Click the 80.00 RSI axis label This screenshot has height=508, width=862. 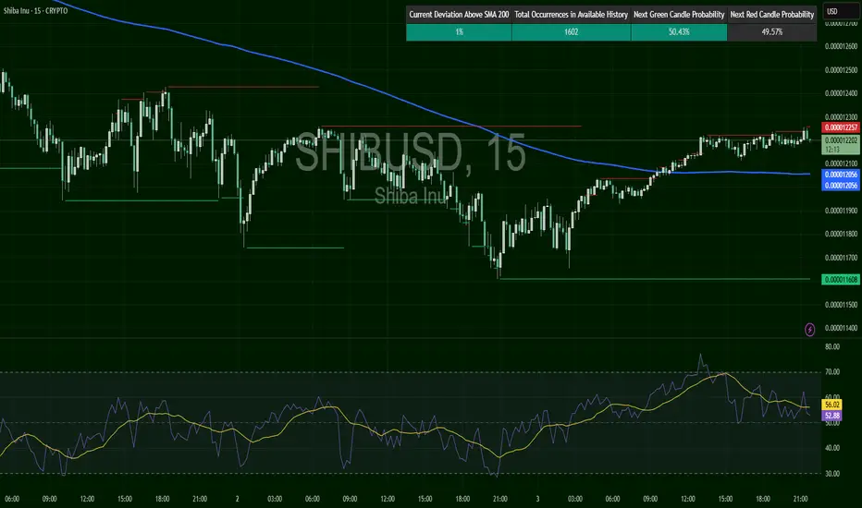pyautogui.click(x=832, y=347)
